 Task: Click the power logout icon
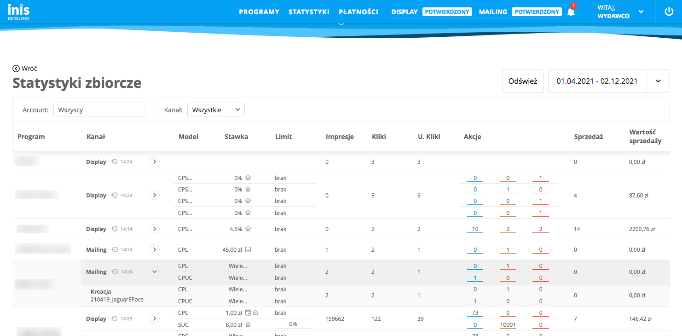[669, 12]
